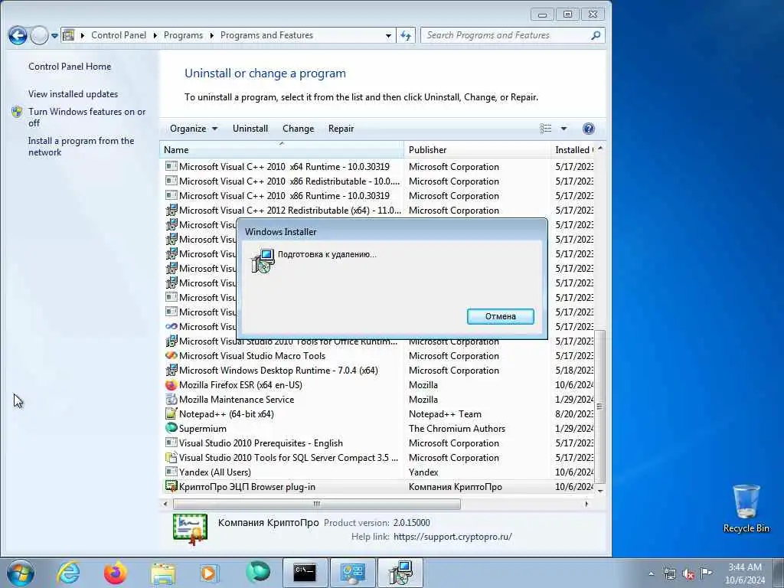The image size is (784, 588).
Task: Open the Organize dropdown menu
Action: tap(194, 129)
